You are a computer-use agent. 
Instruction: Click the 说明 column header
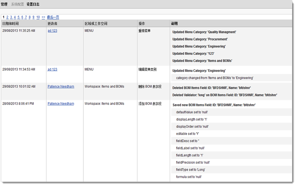point(175,23)
